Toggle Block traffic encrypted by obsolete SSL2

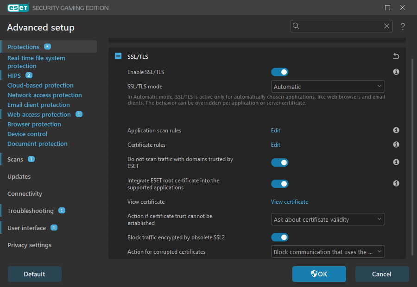tap(279, 237)
